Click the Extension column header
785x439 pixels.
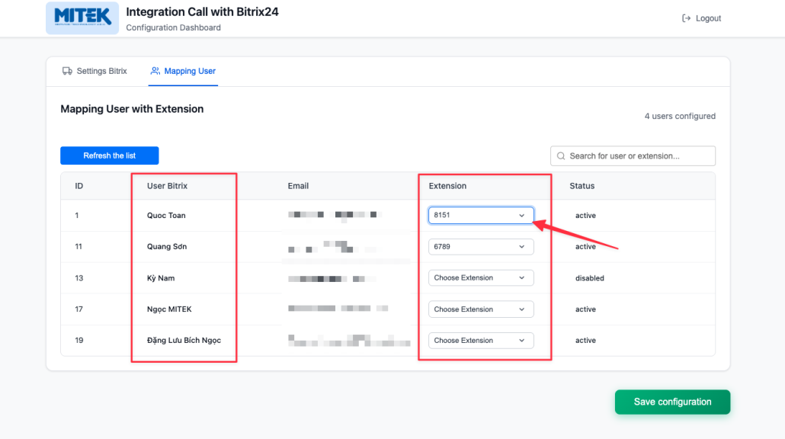[447, 186]
